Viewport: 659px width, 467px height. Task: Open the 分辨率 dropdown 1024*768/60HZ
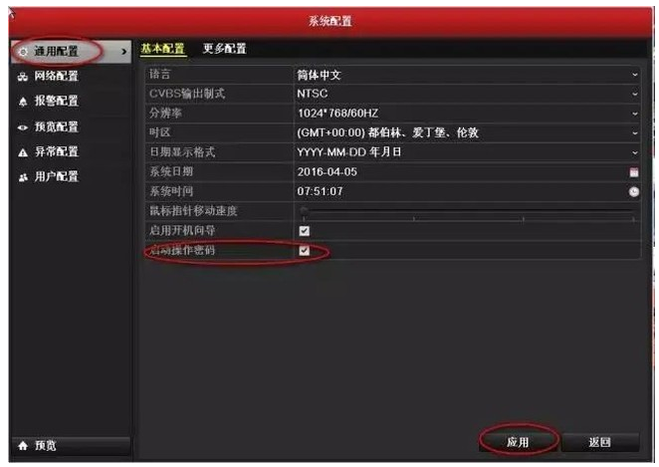pyautogui.click(x=467, y=114)
